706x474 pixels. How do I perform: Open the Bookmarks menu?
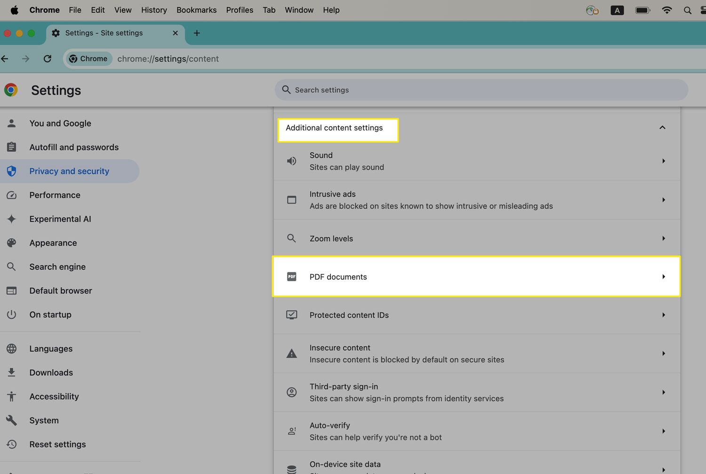[x=196, y=10]
